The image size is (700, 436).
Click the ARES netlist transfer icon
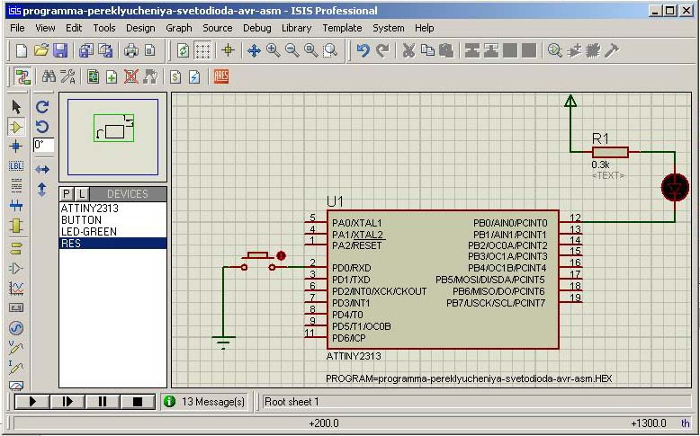[x=220, y=77]
